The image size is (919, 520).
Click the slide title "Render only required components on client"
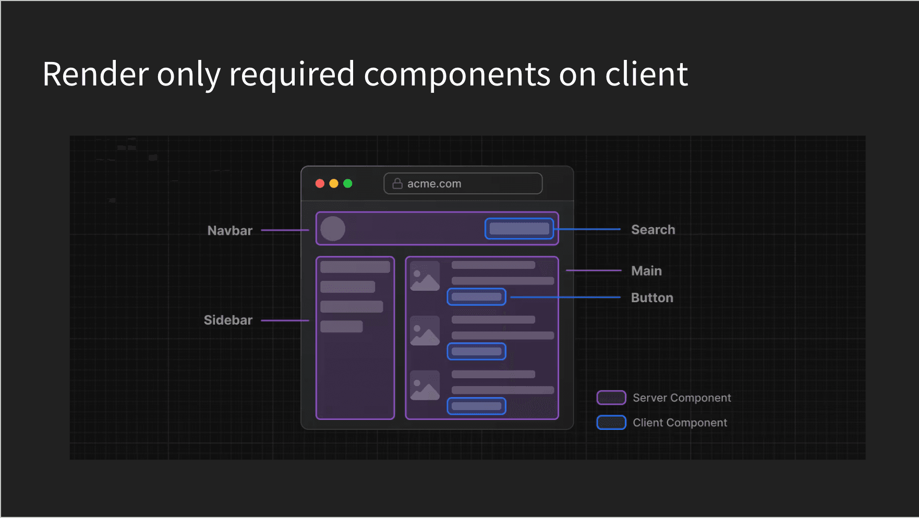tap(365, 74)
